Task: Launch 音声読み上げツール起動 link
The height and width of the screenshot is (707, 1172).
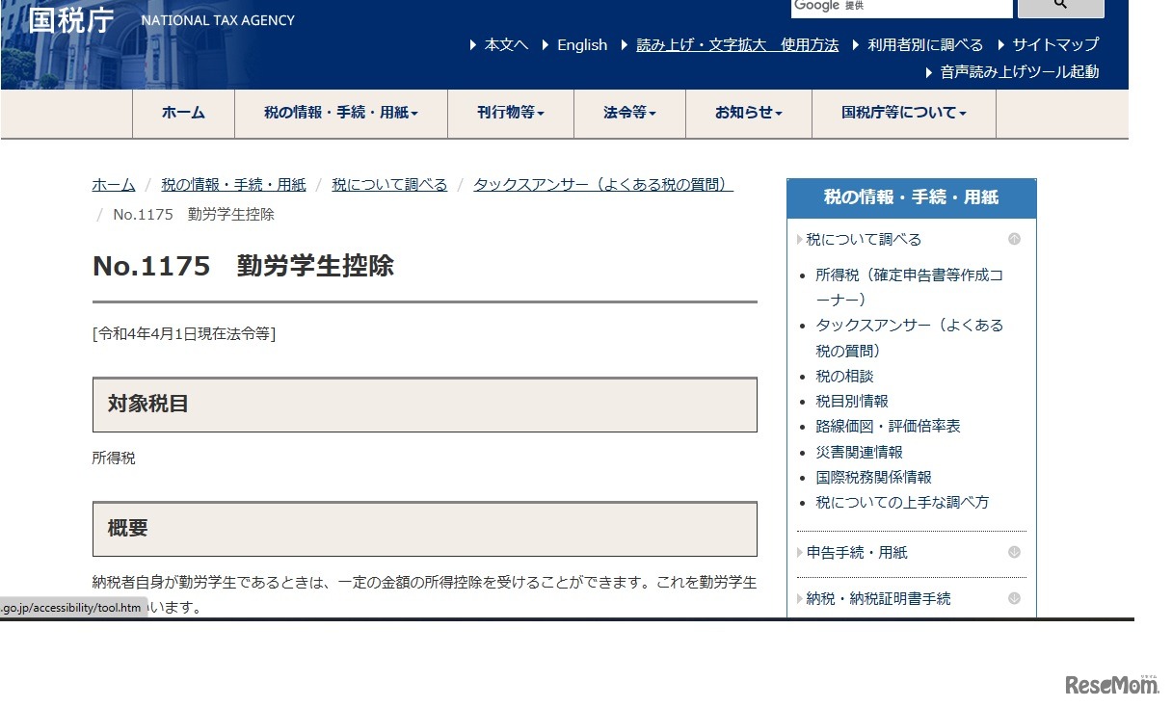Action: coord(1019,71)
